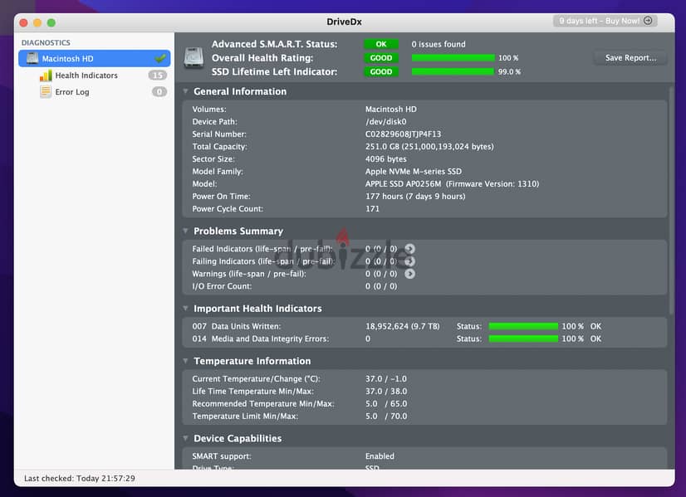Click the 014 Media and Data Integrity Errors label
Image resolution: width=686 pixels, height=497 pixels.
point(260,339)
